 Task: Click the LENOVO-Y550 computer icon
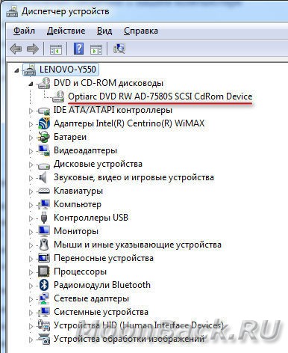coord(30,70)
